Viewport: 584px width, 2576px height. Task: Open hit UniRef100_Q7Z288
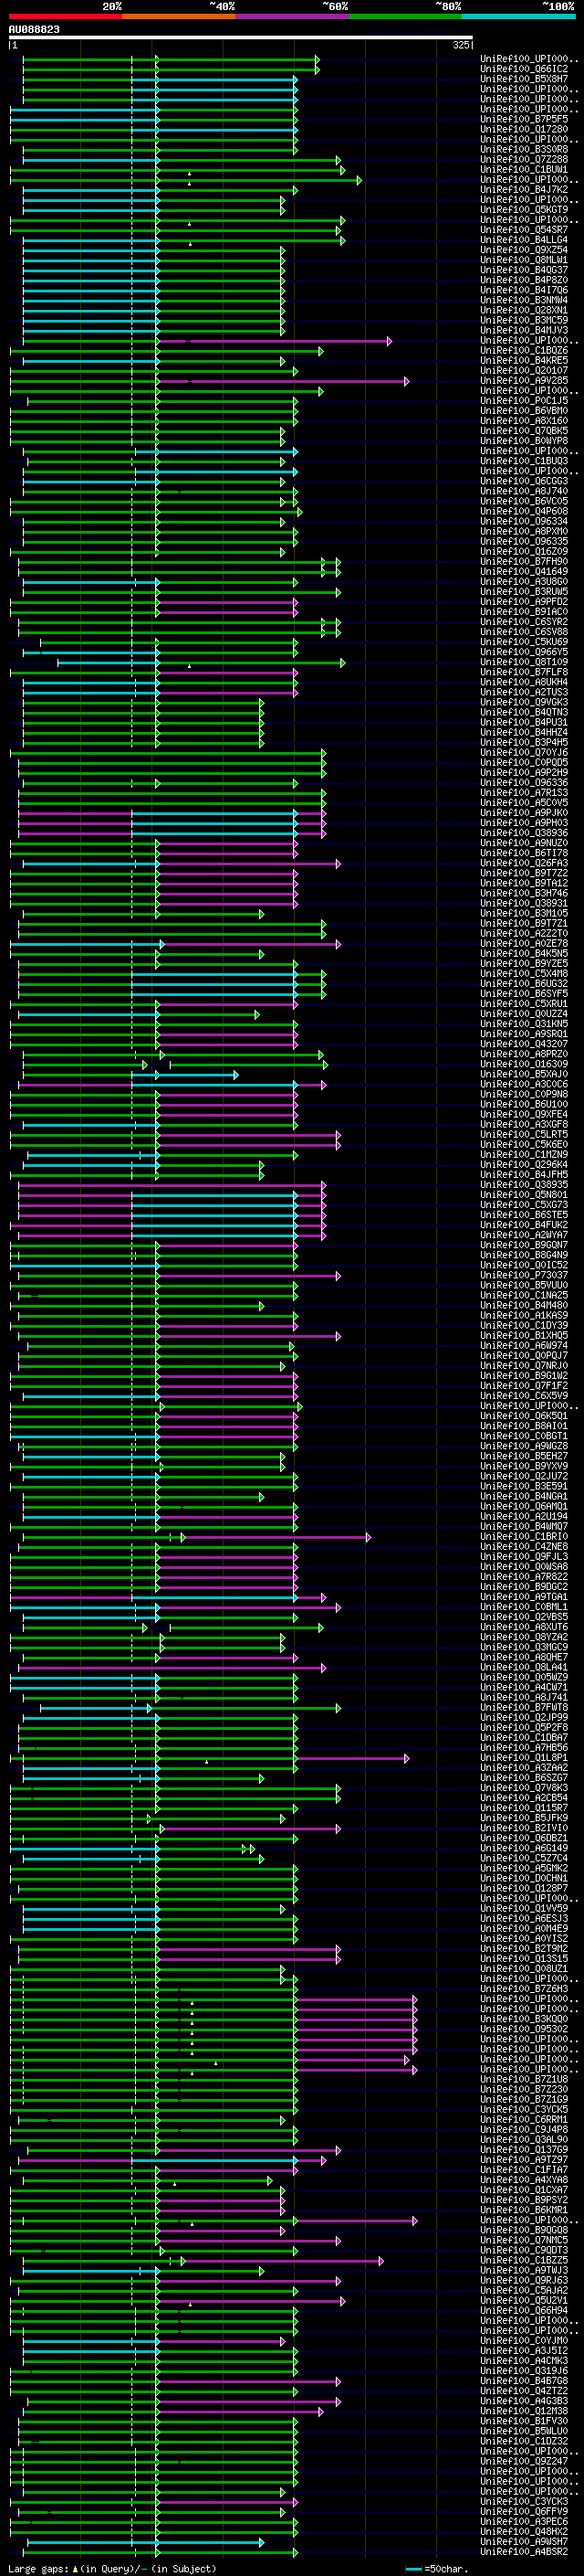coord(524,159)
